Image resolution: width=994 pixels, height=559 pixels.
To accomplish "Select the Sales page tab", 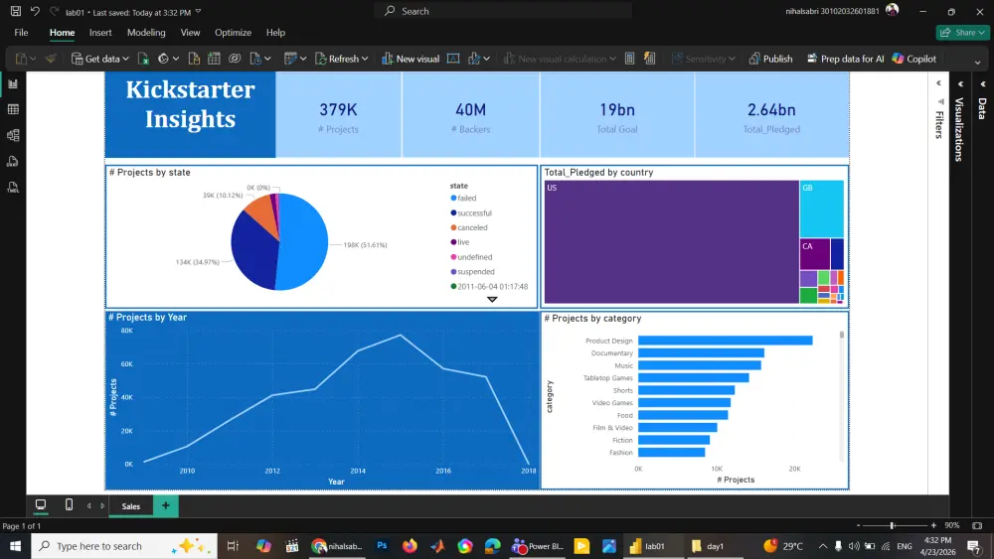I will [130, 505].
